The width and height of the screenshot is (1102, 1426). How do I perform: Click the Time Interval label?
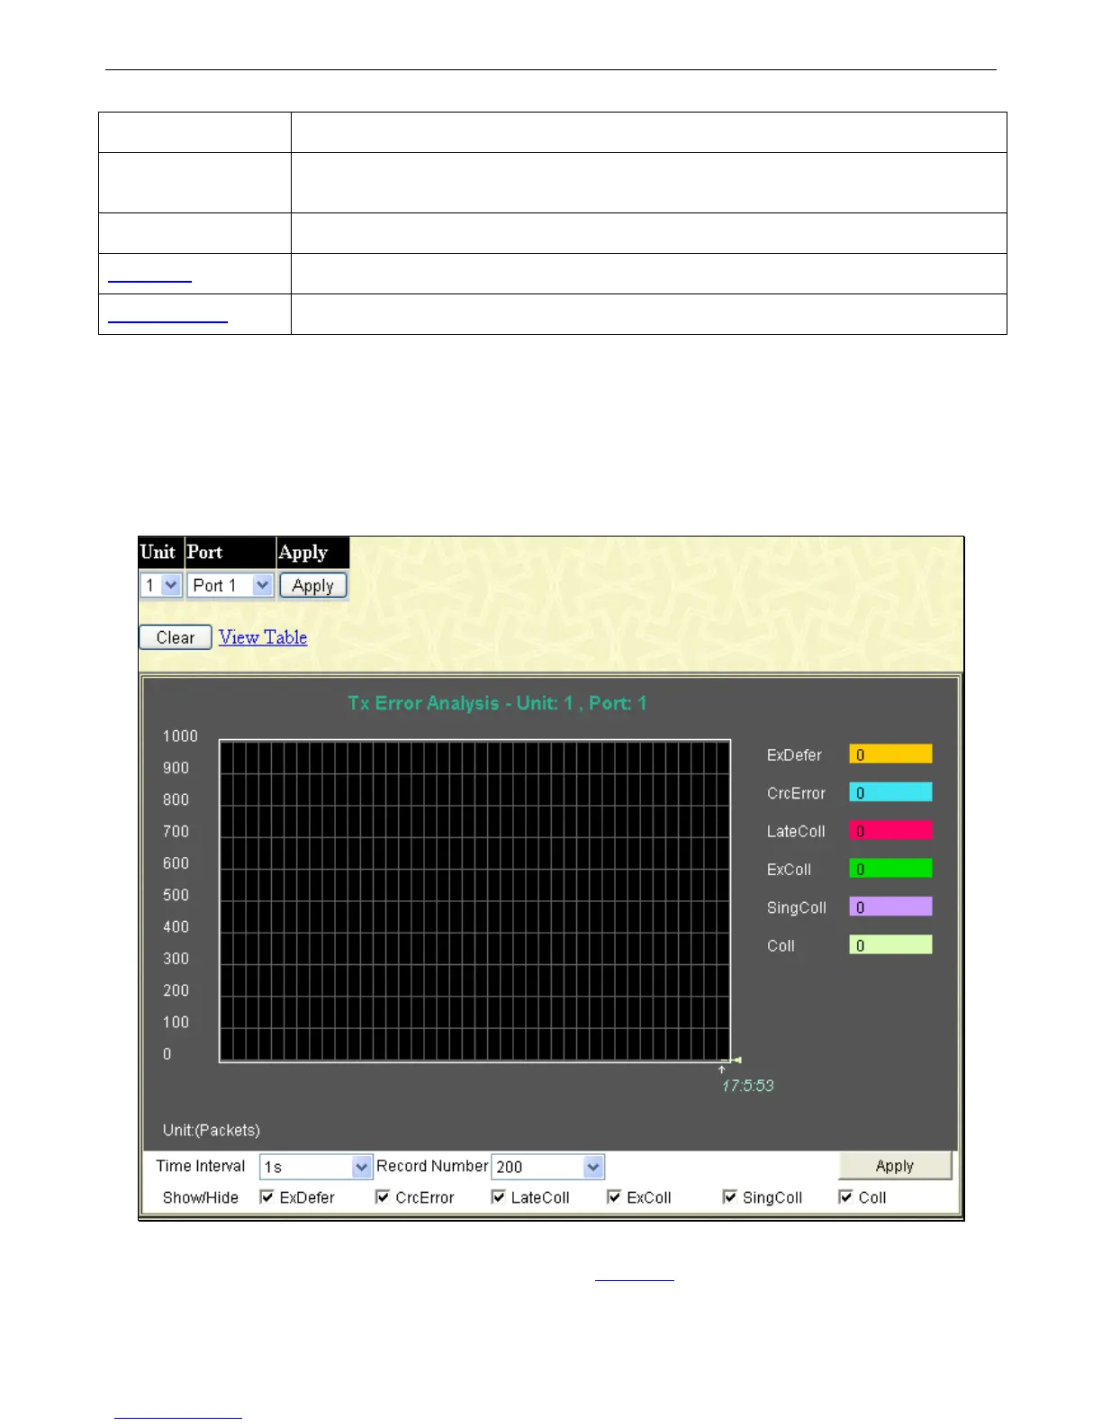(200, 1166)
